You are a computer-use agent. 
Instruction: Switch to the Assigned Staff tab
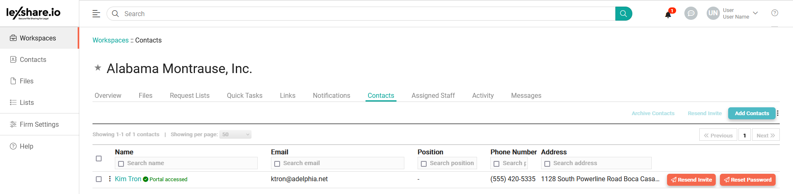pyautogui.click(x=433, y=95)
